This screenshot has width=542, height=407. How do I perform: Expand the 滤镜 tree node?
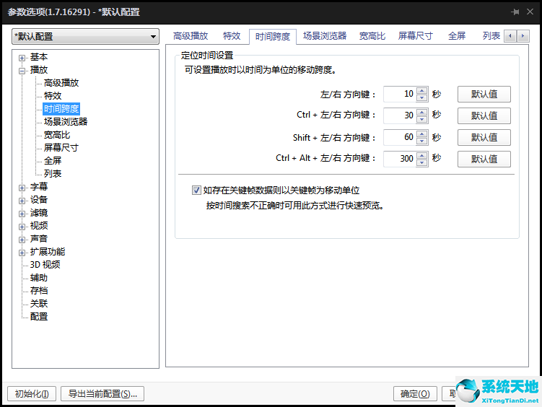click(x=22, y=214)
